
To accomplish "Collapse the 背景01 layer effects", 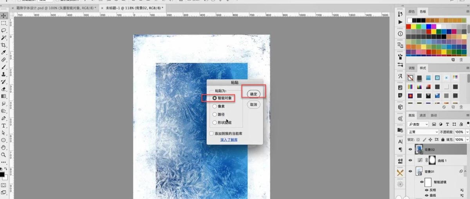I will point(465,172).
